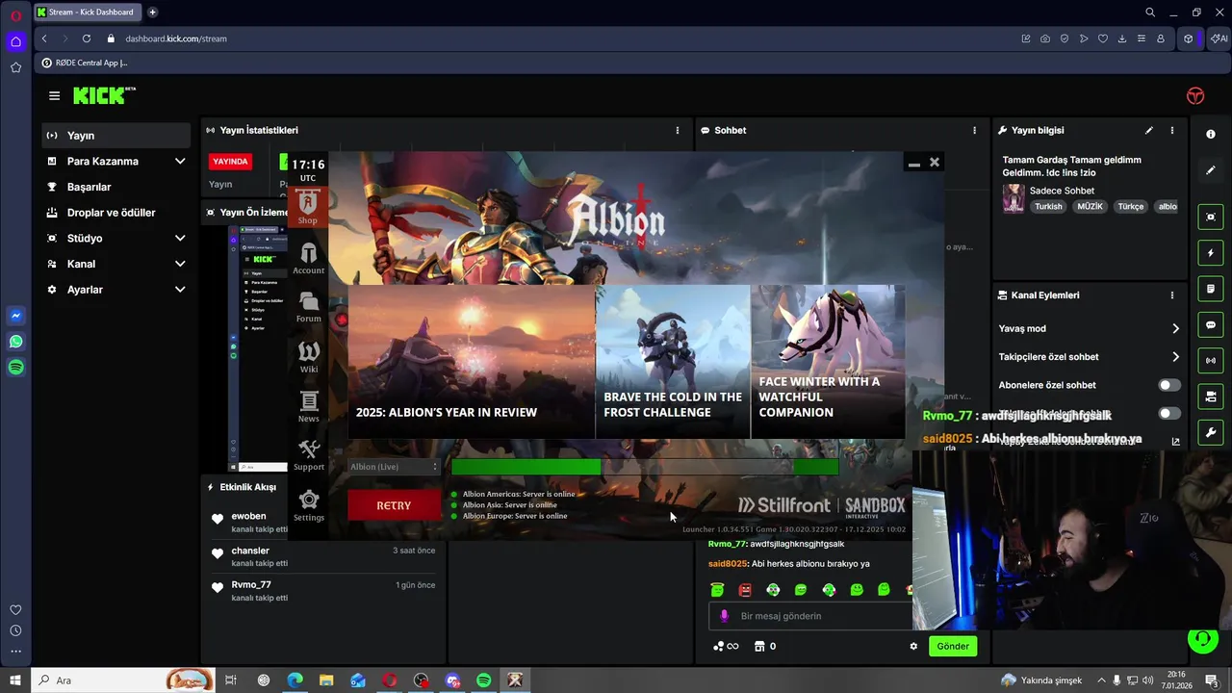The width and height of the screenshot is (1232, 693).
Task: Open the pop-out icon in Kanal Eylemleri
Action: pyautogui.click(x=1175, y=442)
